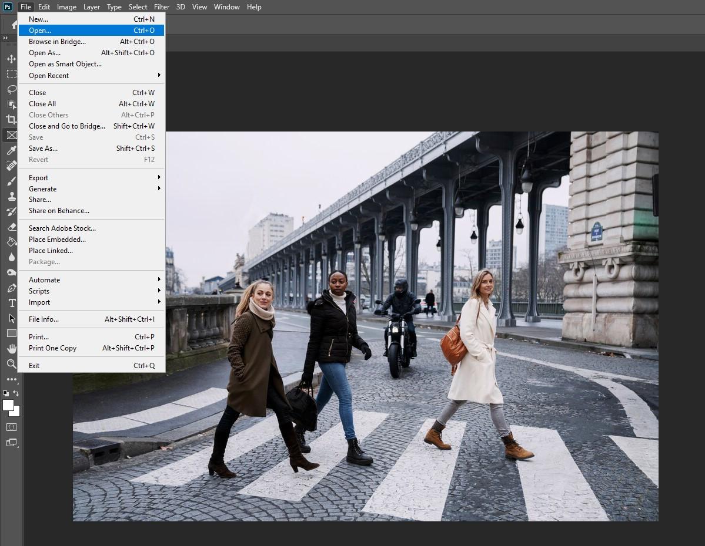
Task: Select the Crop tool
Action: click(11, 119)
